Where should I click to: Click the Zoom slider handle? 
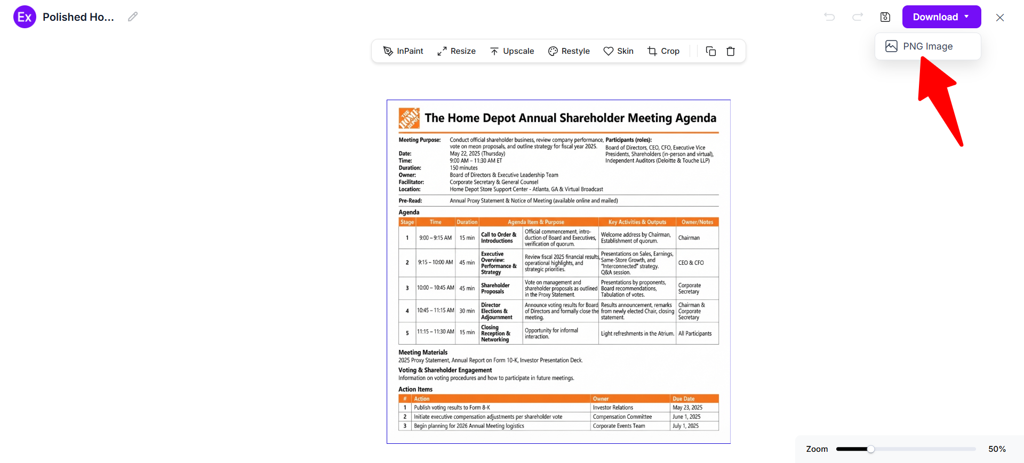tap(871, 449)
